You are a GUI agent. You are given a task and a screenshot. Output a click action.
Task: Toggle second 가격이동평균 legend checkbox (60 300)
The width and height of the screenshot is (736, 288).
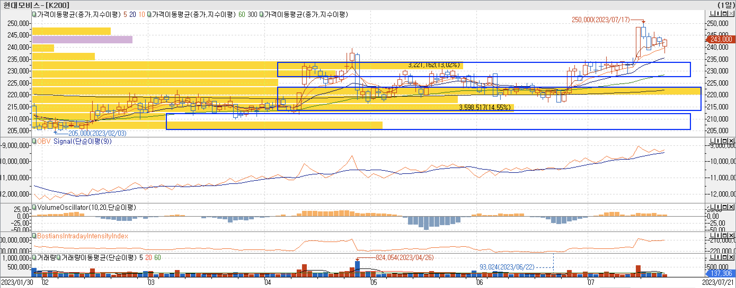pyautogui.click(x=149, y=14)
